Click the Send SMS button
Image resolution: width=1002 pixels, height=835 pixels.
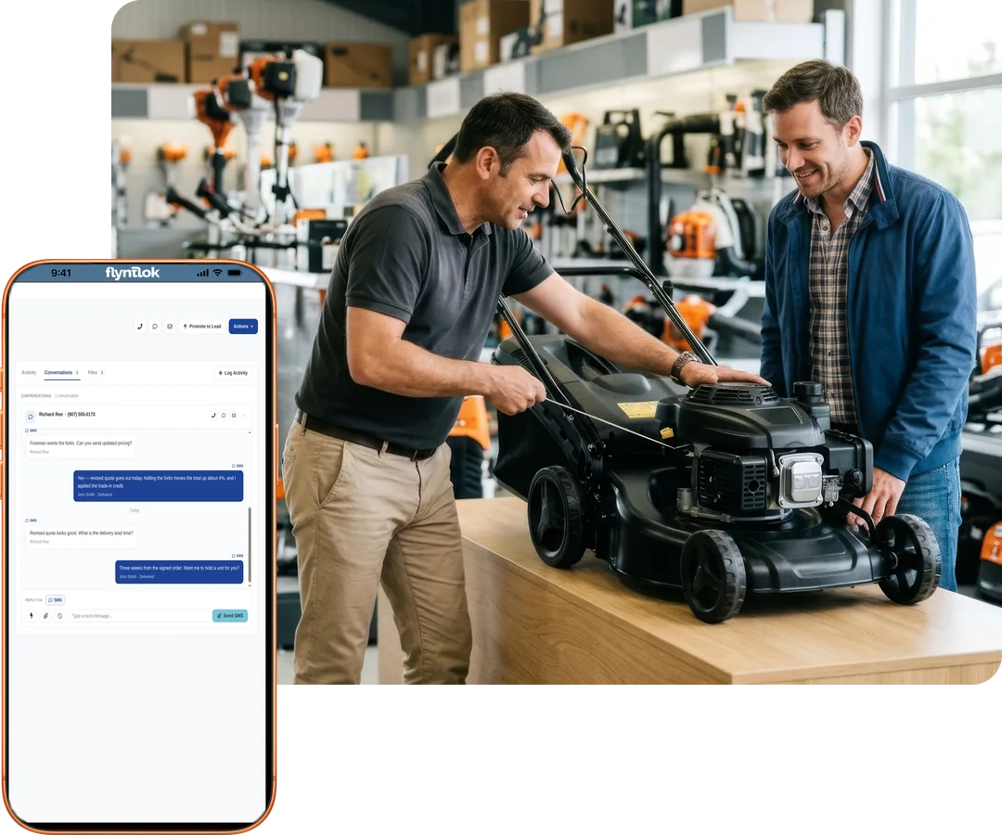pyautogui.click(x=230, y=616)
